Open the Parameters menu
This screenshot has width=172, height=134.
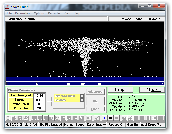(x=23, y=13)
